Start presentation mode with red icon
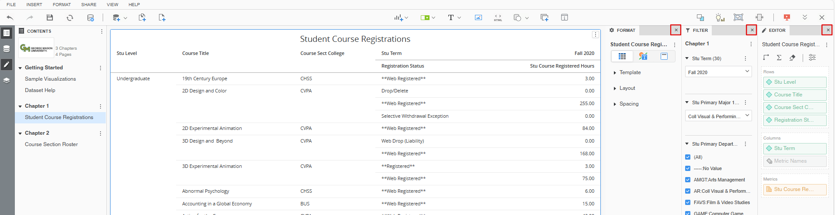This screenshot has height=215, width=835. click(x=786, y=17)
